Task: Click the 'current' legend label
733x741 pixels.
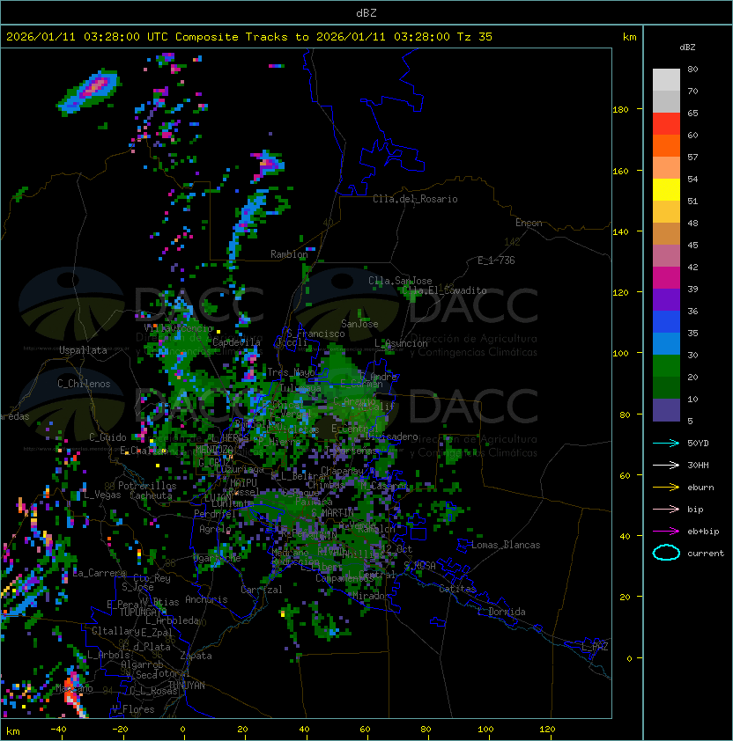Action: click(x=706, y=554)
